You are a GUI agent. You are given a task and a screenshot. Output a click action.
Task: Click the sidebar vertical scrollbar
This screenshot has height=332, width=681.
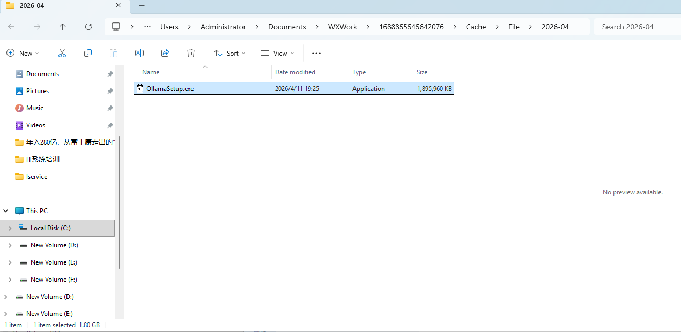pyautogui.click(x=120, y=202)
